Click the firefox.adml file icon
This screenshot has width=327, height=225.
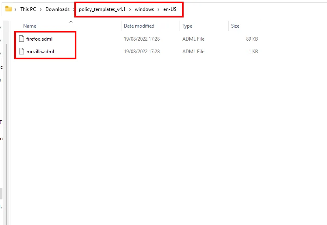tap(22, 39)
